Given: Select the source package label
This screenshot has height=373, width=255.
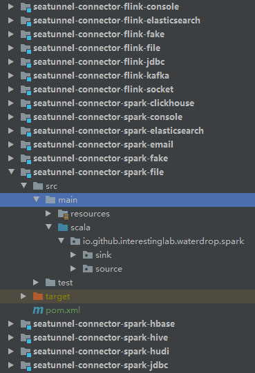Looking at the screenshot, I should pos(108,269).
